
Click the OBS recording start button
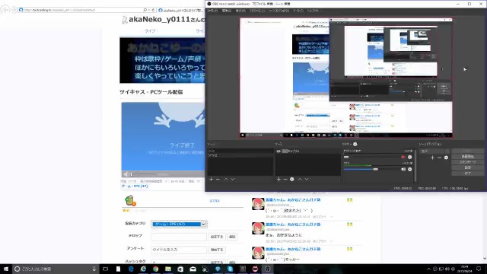[467, 157]
